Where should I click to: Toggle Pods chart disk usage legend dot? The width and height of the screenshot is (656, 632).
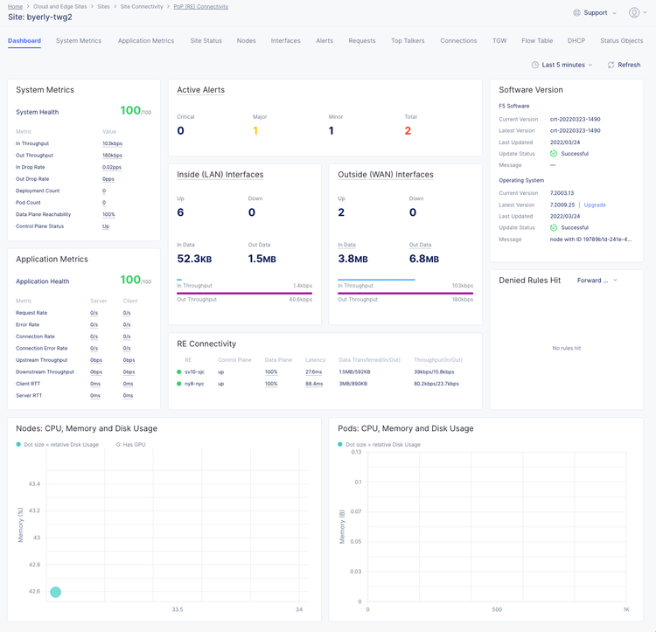340,444
